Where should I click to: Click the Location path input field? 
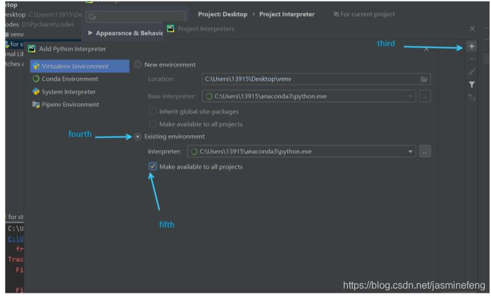tap(316, 79)
